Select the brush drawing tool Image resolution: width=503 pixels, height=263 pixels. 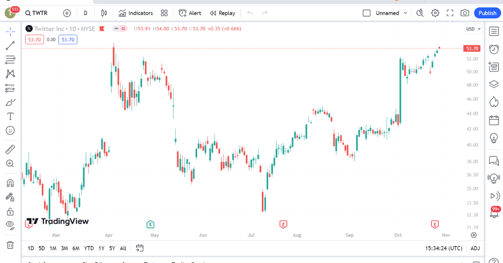[x=10, y=102]
